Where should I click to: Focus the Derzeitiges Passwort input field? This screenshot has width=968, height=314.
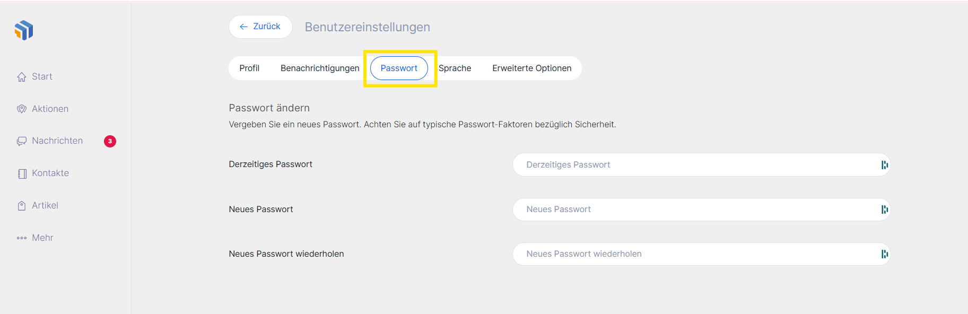[690, 165]
